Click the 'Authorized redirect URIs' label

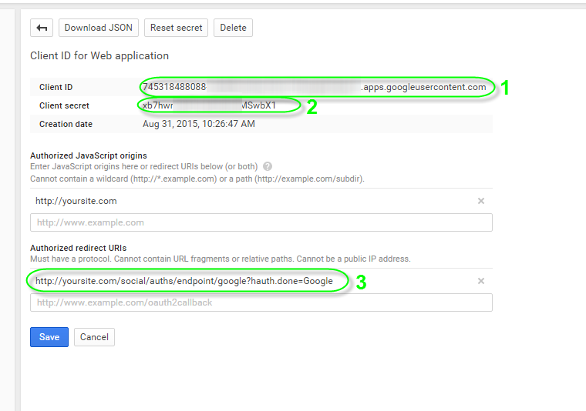(x=78, y=248)
